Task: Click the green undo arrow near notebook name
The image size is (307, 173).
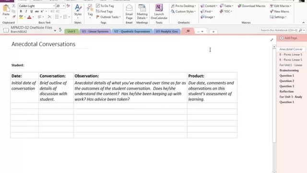Action: pyautogui.click(x=60, y=30)
